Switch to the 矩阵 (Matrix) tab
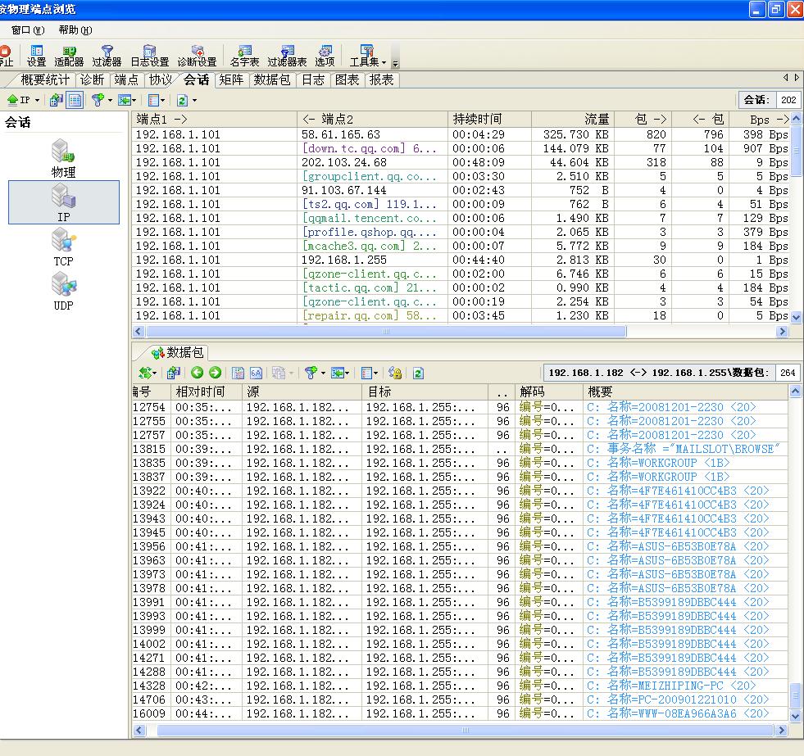This screenshot has width=804, height=756. click(231, 79)
